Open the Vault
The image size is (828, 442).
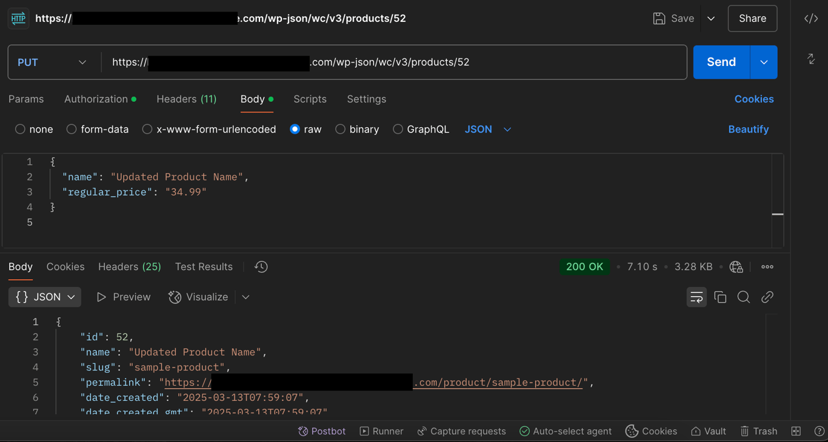tap(708, 431)
